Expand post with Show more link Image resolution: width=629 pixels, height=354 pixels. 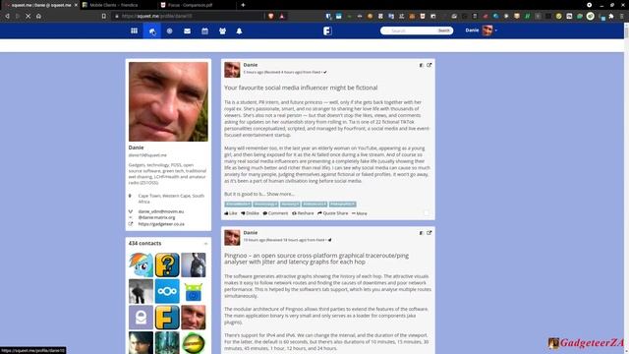pyautogui.click(x=280, y=194)
